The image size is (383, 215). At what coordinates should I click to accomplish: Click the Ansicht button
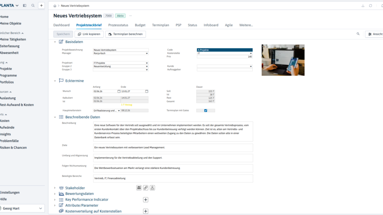click(375, 34)
